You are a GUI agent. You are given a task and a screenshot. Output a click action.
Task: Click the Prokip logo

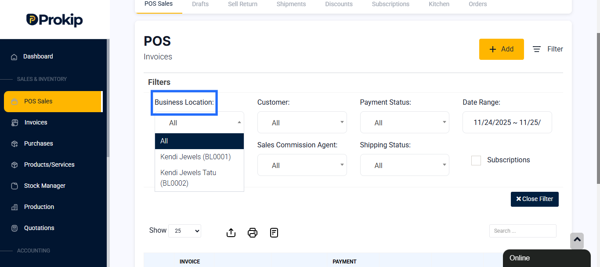pos(54,20)
